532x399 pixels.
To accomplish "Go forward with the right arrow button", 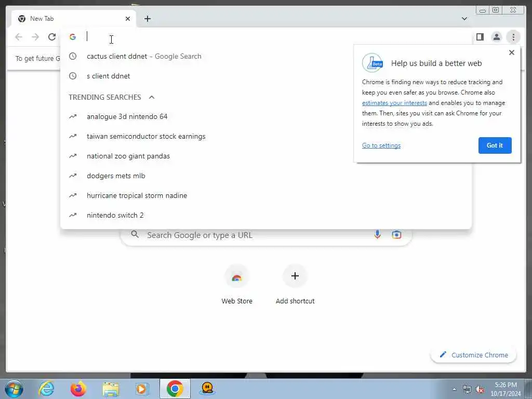I will tap(35, 37).
